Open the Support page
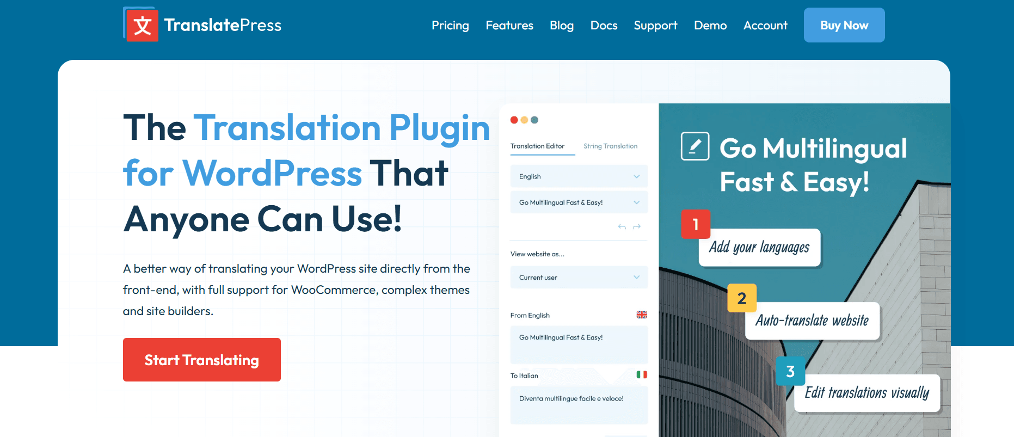Screen dimensions: 1014x437 click(x=655, y=26)
